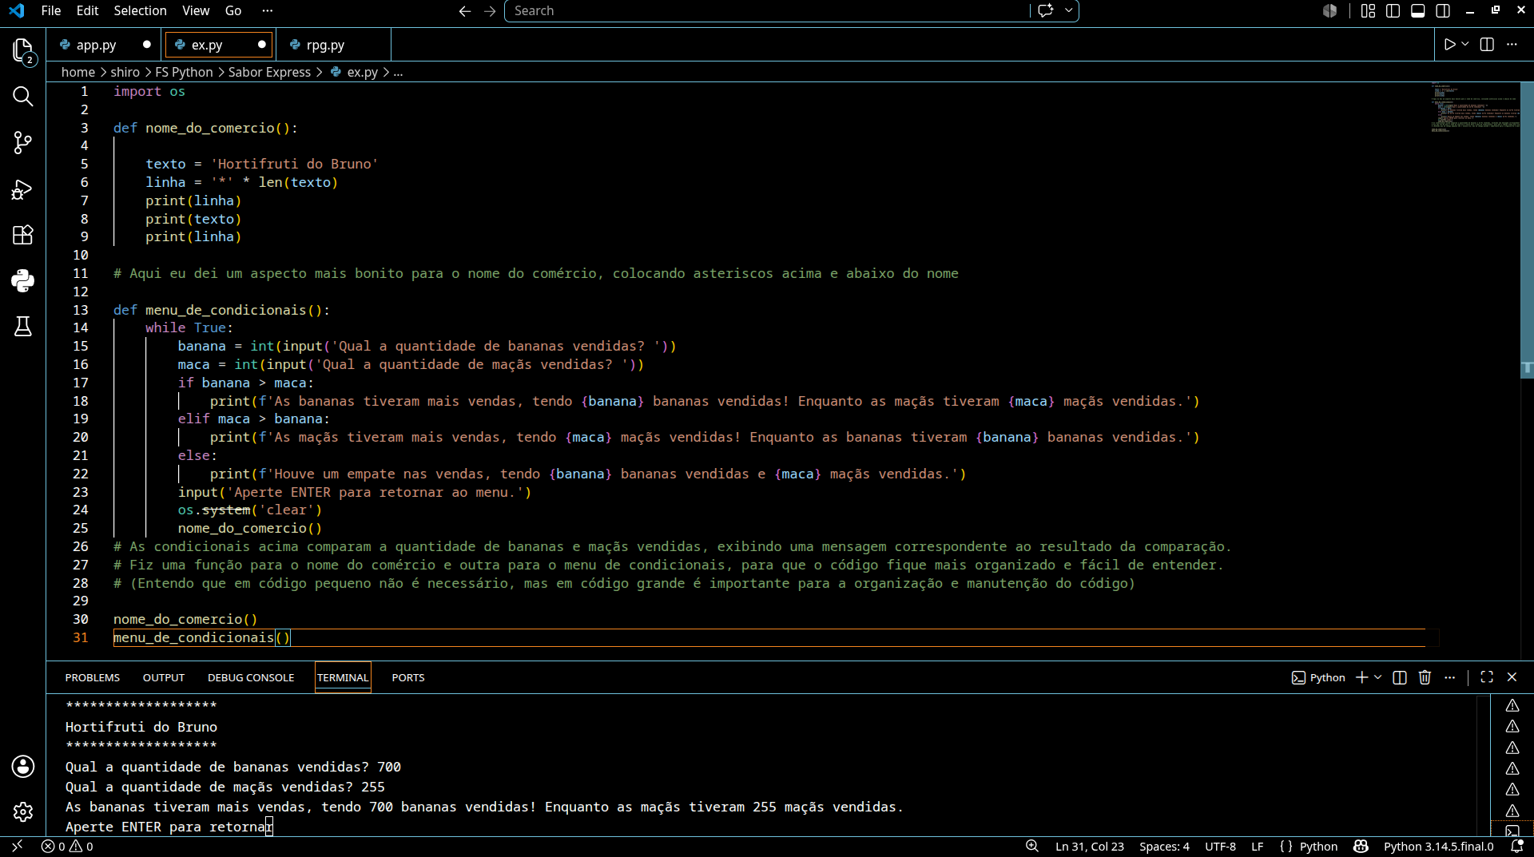This screenshot has width=1534, height=857.
Task: Switch to the rpg.py tab
Action: [325, 46]
